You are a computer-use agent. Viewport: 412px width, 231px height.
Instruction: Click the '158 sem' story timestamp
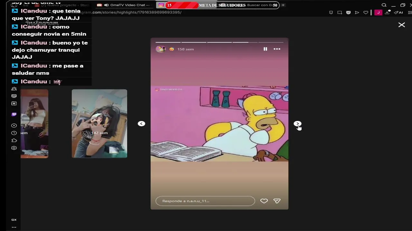tap(185, 49)
